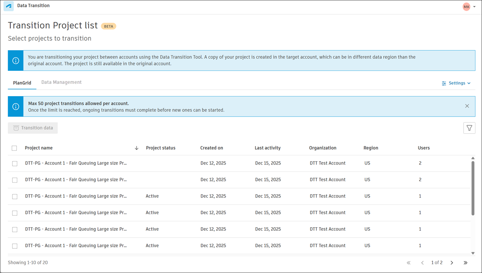Switch to the Data Management tab
This screenshot has height=273, width=482.
pyautogui.click(x=61, y=82)
